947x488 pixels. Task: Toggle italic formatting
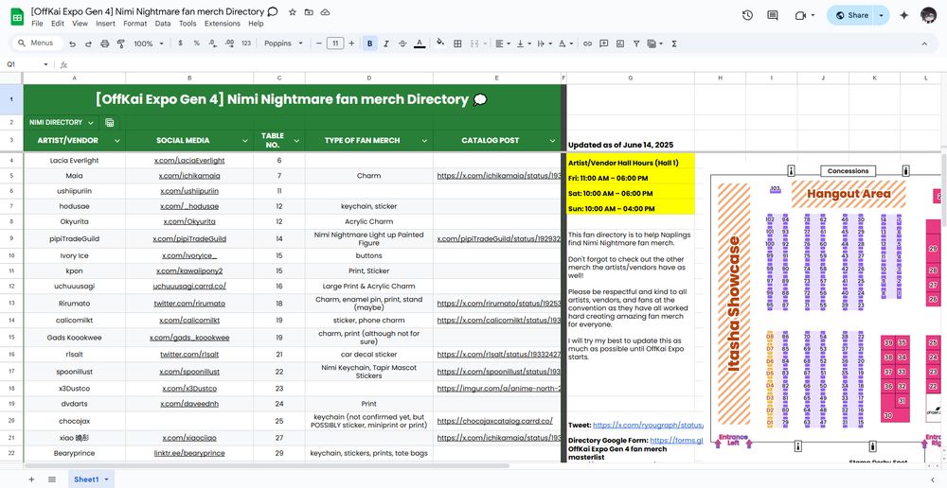386,44
